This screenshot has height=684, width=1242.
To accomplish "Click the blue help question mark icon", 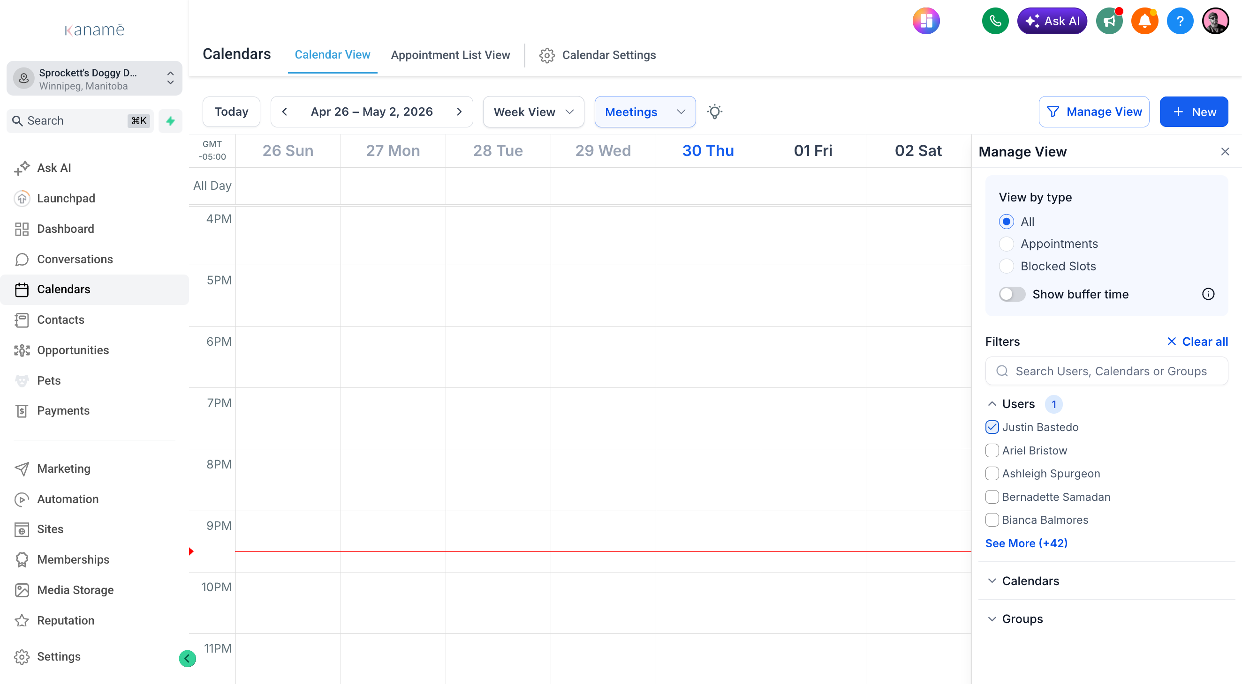I will [1180, 21].
